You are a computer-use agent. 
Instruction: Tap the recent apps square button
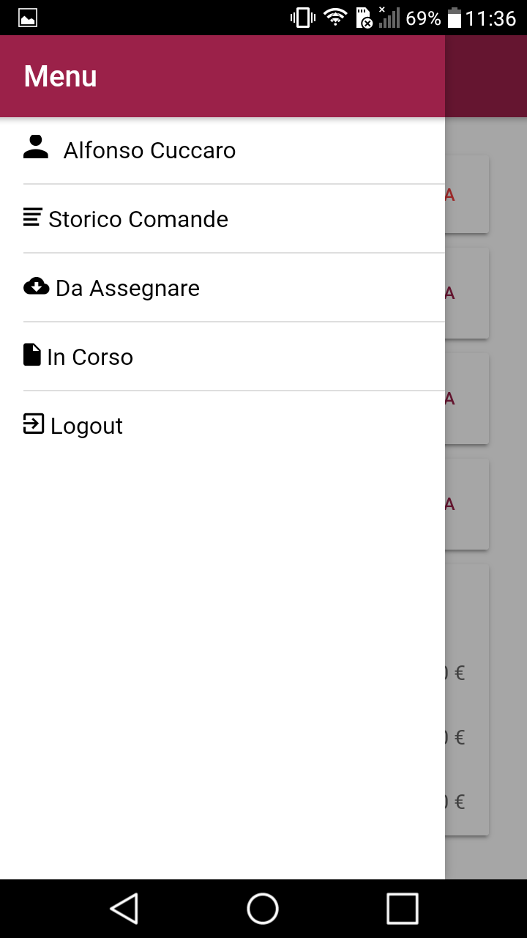402,909
